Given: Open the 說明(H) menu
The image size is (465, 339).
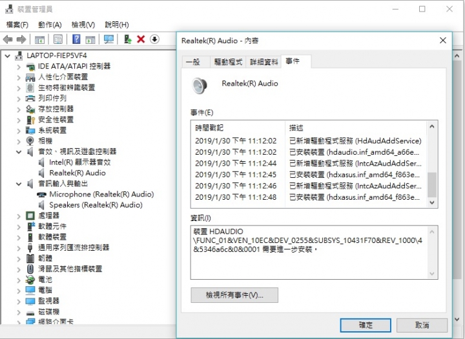Looking at the screenshot, I should click(x=116, y=24).
